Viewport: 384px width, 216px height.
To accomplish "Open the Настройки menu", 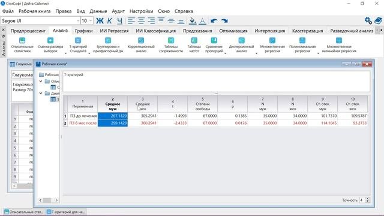I will 142,11.
